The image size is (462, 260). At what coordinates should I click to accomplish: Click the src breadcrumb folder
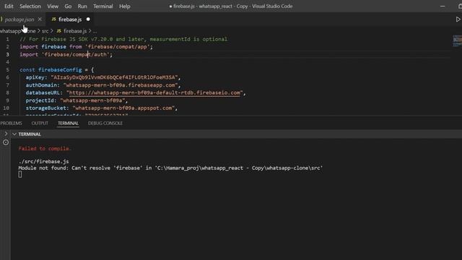click(45, 31)
